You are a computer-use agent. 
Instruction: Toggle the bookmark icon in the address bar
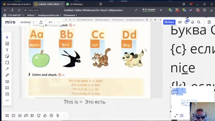tap(161, 10)
